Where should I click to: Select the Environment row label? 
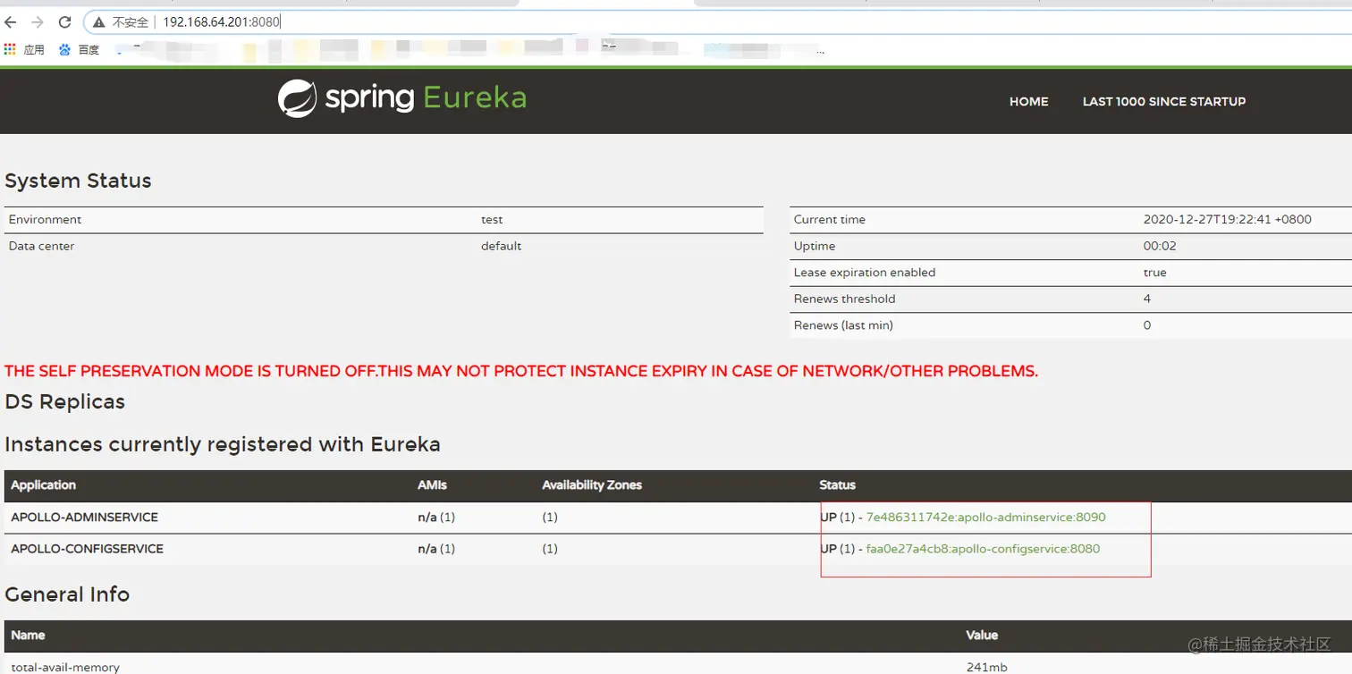[x=45, y=220]
